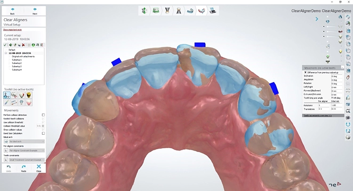The width and height of the screenshot is (353, 191).
Task: Click the red ring icon in right toolbar
Action: [x=348, y=77]
